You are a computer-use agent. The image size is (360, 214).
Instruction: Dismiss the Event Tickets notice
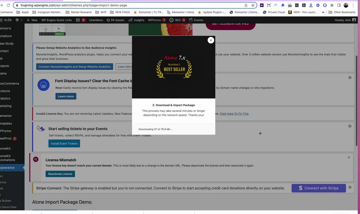click(x=350, y=126)
